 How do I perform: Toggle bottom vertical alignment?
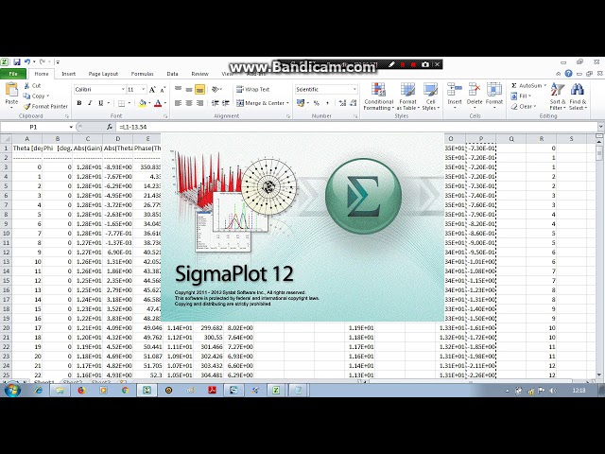(199, 90)
